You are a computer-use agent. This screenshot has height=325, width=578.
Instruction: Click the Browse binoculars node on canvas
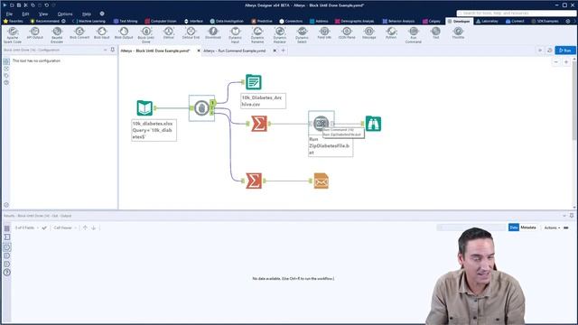(373, 124)
